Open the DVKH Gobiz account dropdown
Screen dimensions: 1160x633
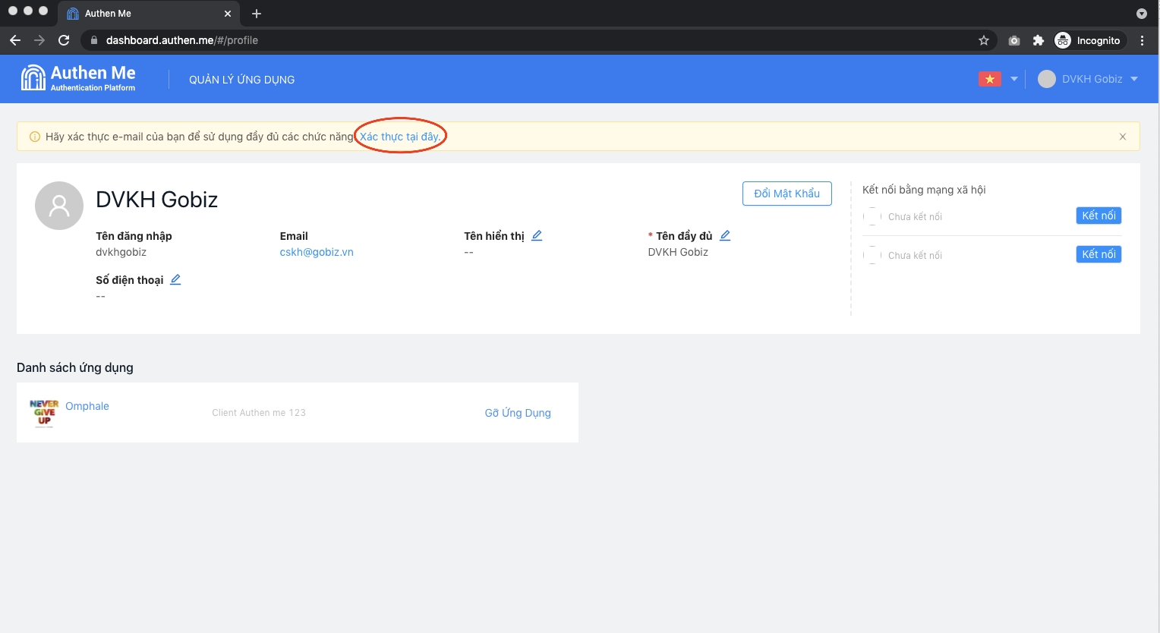pyautogui.click(x=1088, y=79)
